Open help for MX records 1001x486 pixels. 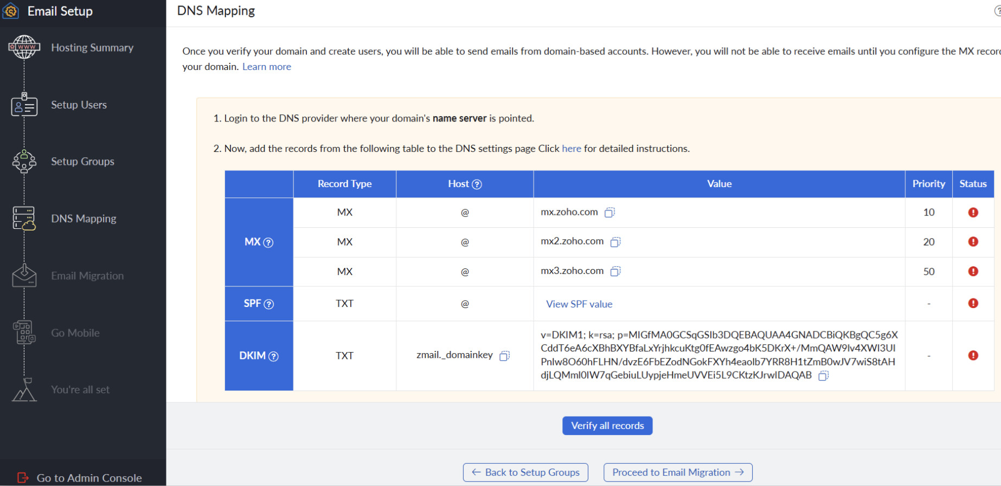pos(268,242)
